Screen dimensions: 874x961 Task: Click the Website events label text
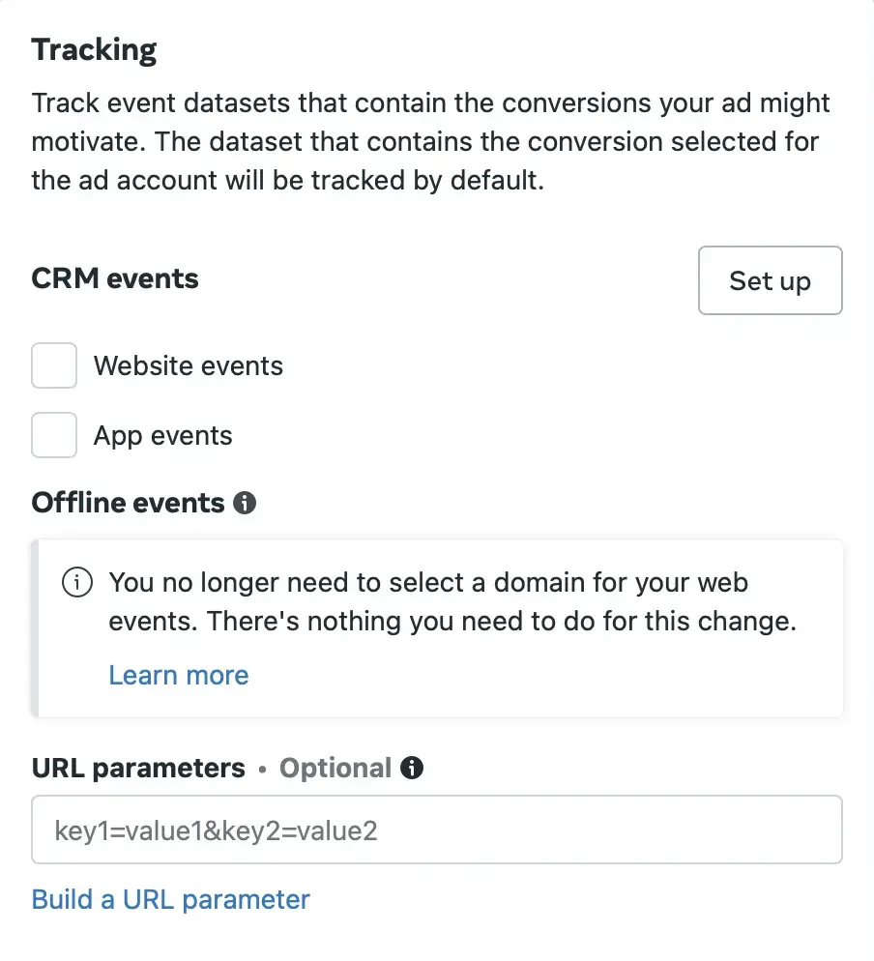pyautogui.click(x=189, y=366)
